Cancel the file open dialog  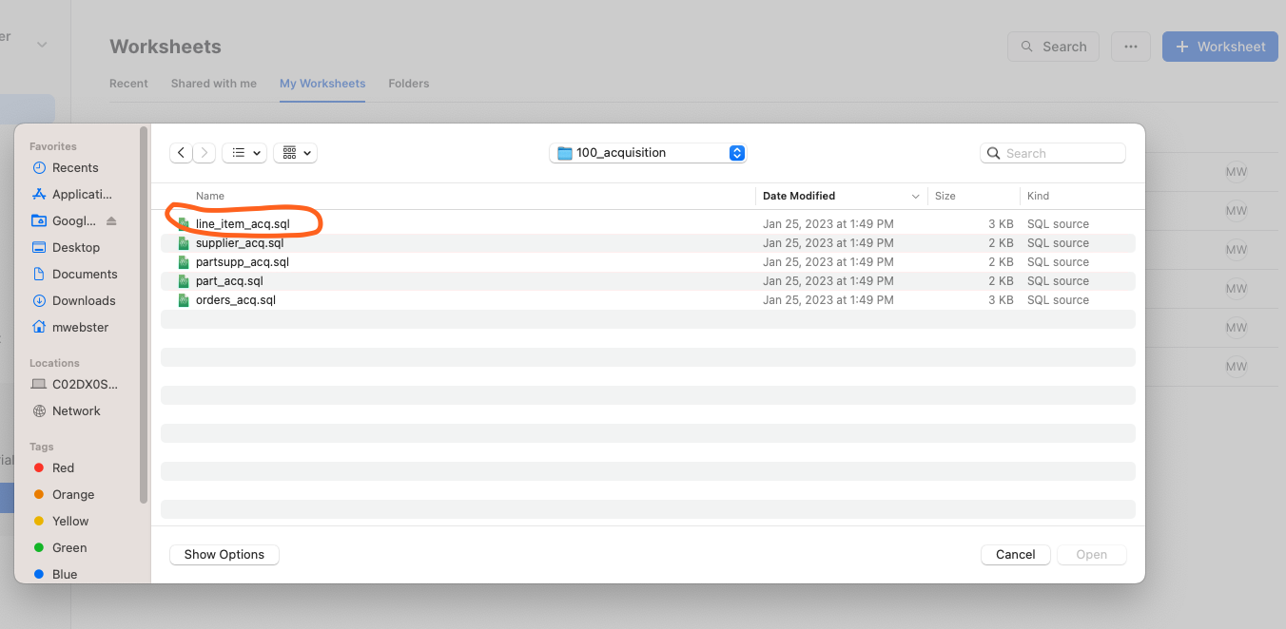(x=1015, y=554)
